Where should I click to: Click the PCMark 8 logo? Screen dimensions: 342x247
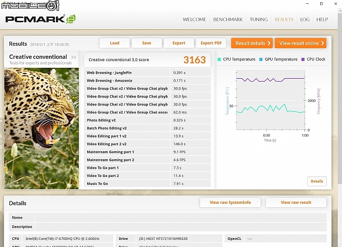[x=41, y=19]
